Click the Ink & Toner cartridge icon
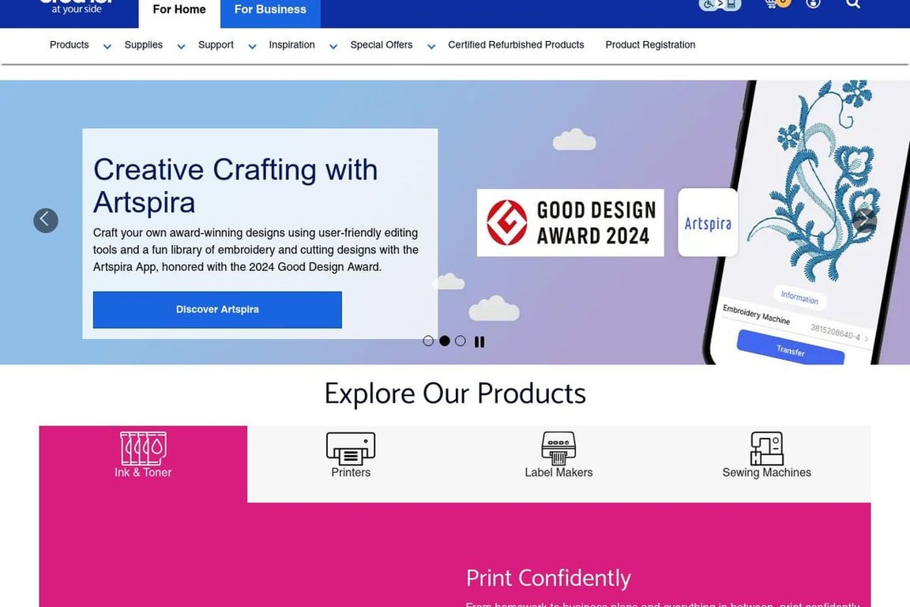The width and height of the screenshot is (910, 607). pyautogui.click(x=143, y=448)
